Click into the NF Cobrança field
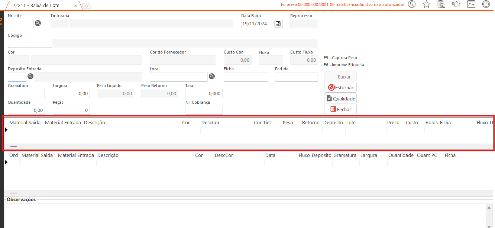The width and height of the screenshot is (495, 228). (204, 110)
